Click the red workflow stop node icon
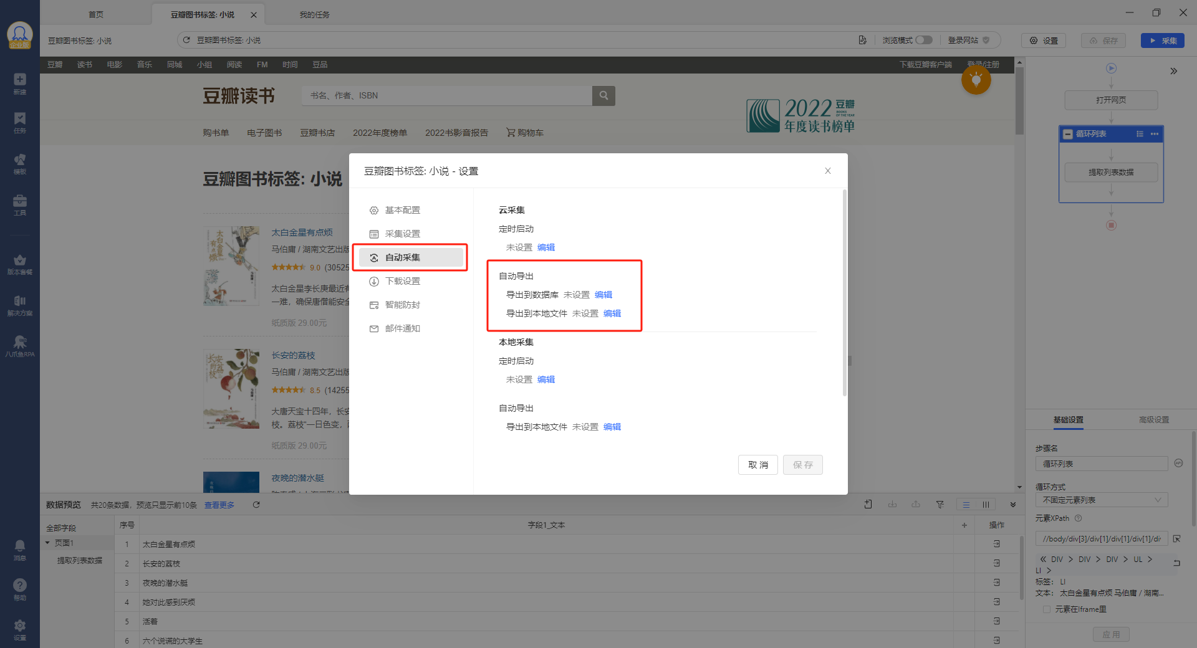The image size is (1197, 648). (x=1111, y=225)
